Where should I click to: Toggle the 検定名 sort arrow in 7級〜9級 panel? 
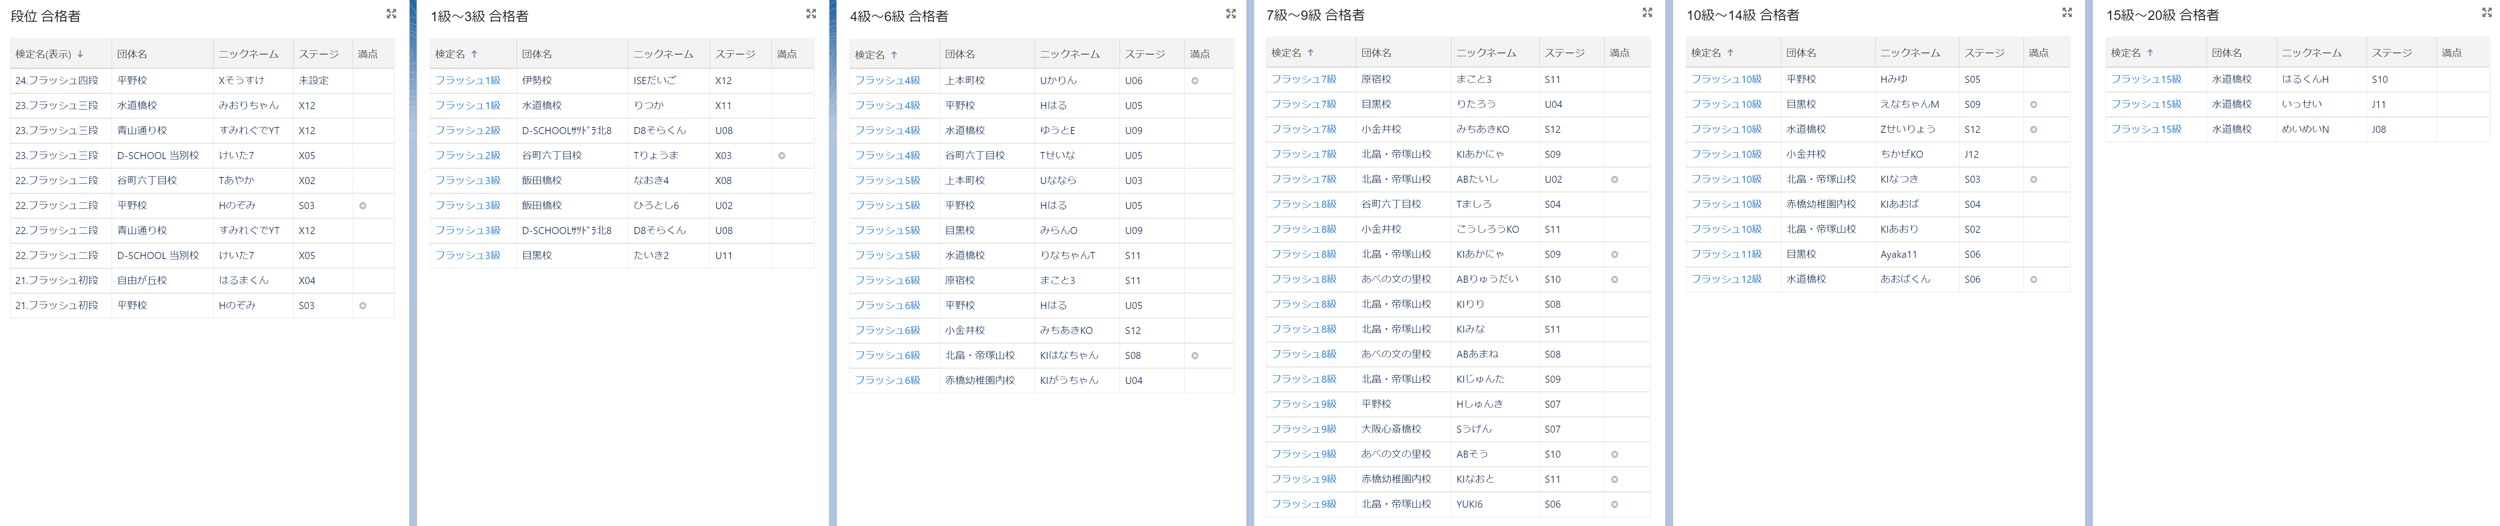pos(1311,53)
